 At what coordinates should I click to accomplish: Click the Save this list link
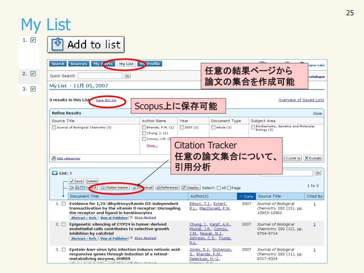pos(106,100)
